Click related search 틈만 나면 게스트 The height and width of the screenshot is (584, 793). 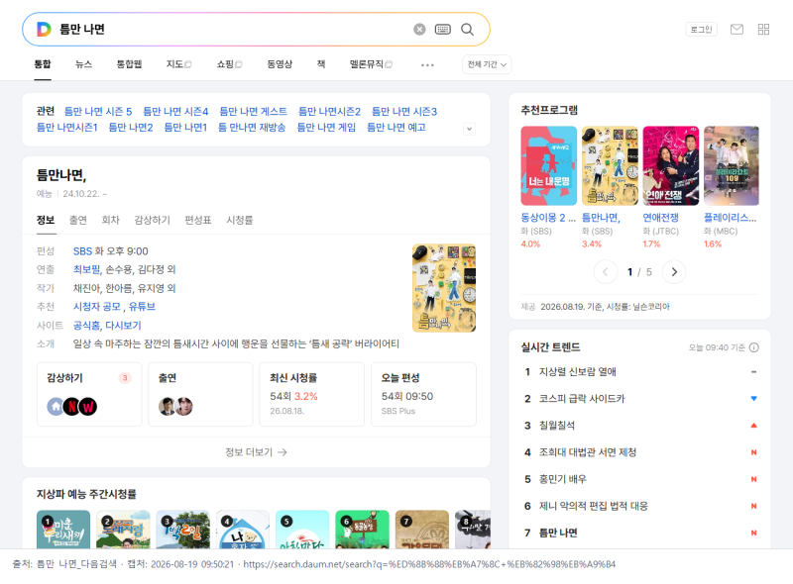click(x=254, y=111)
